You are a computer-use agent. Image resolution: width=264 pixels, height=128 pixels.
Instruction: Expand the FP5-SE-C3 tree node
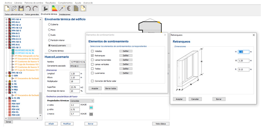(7, 73)
